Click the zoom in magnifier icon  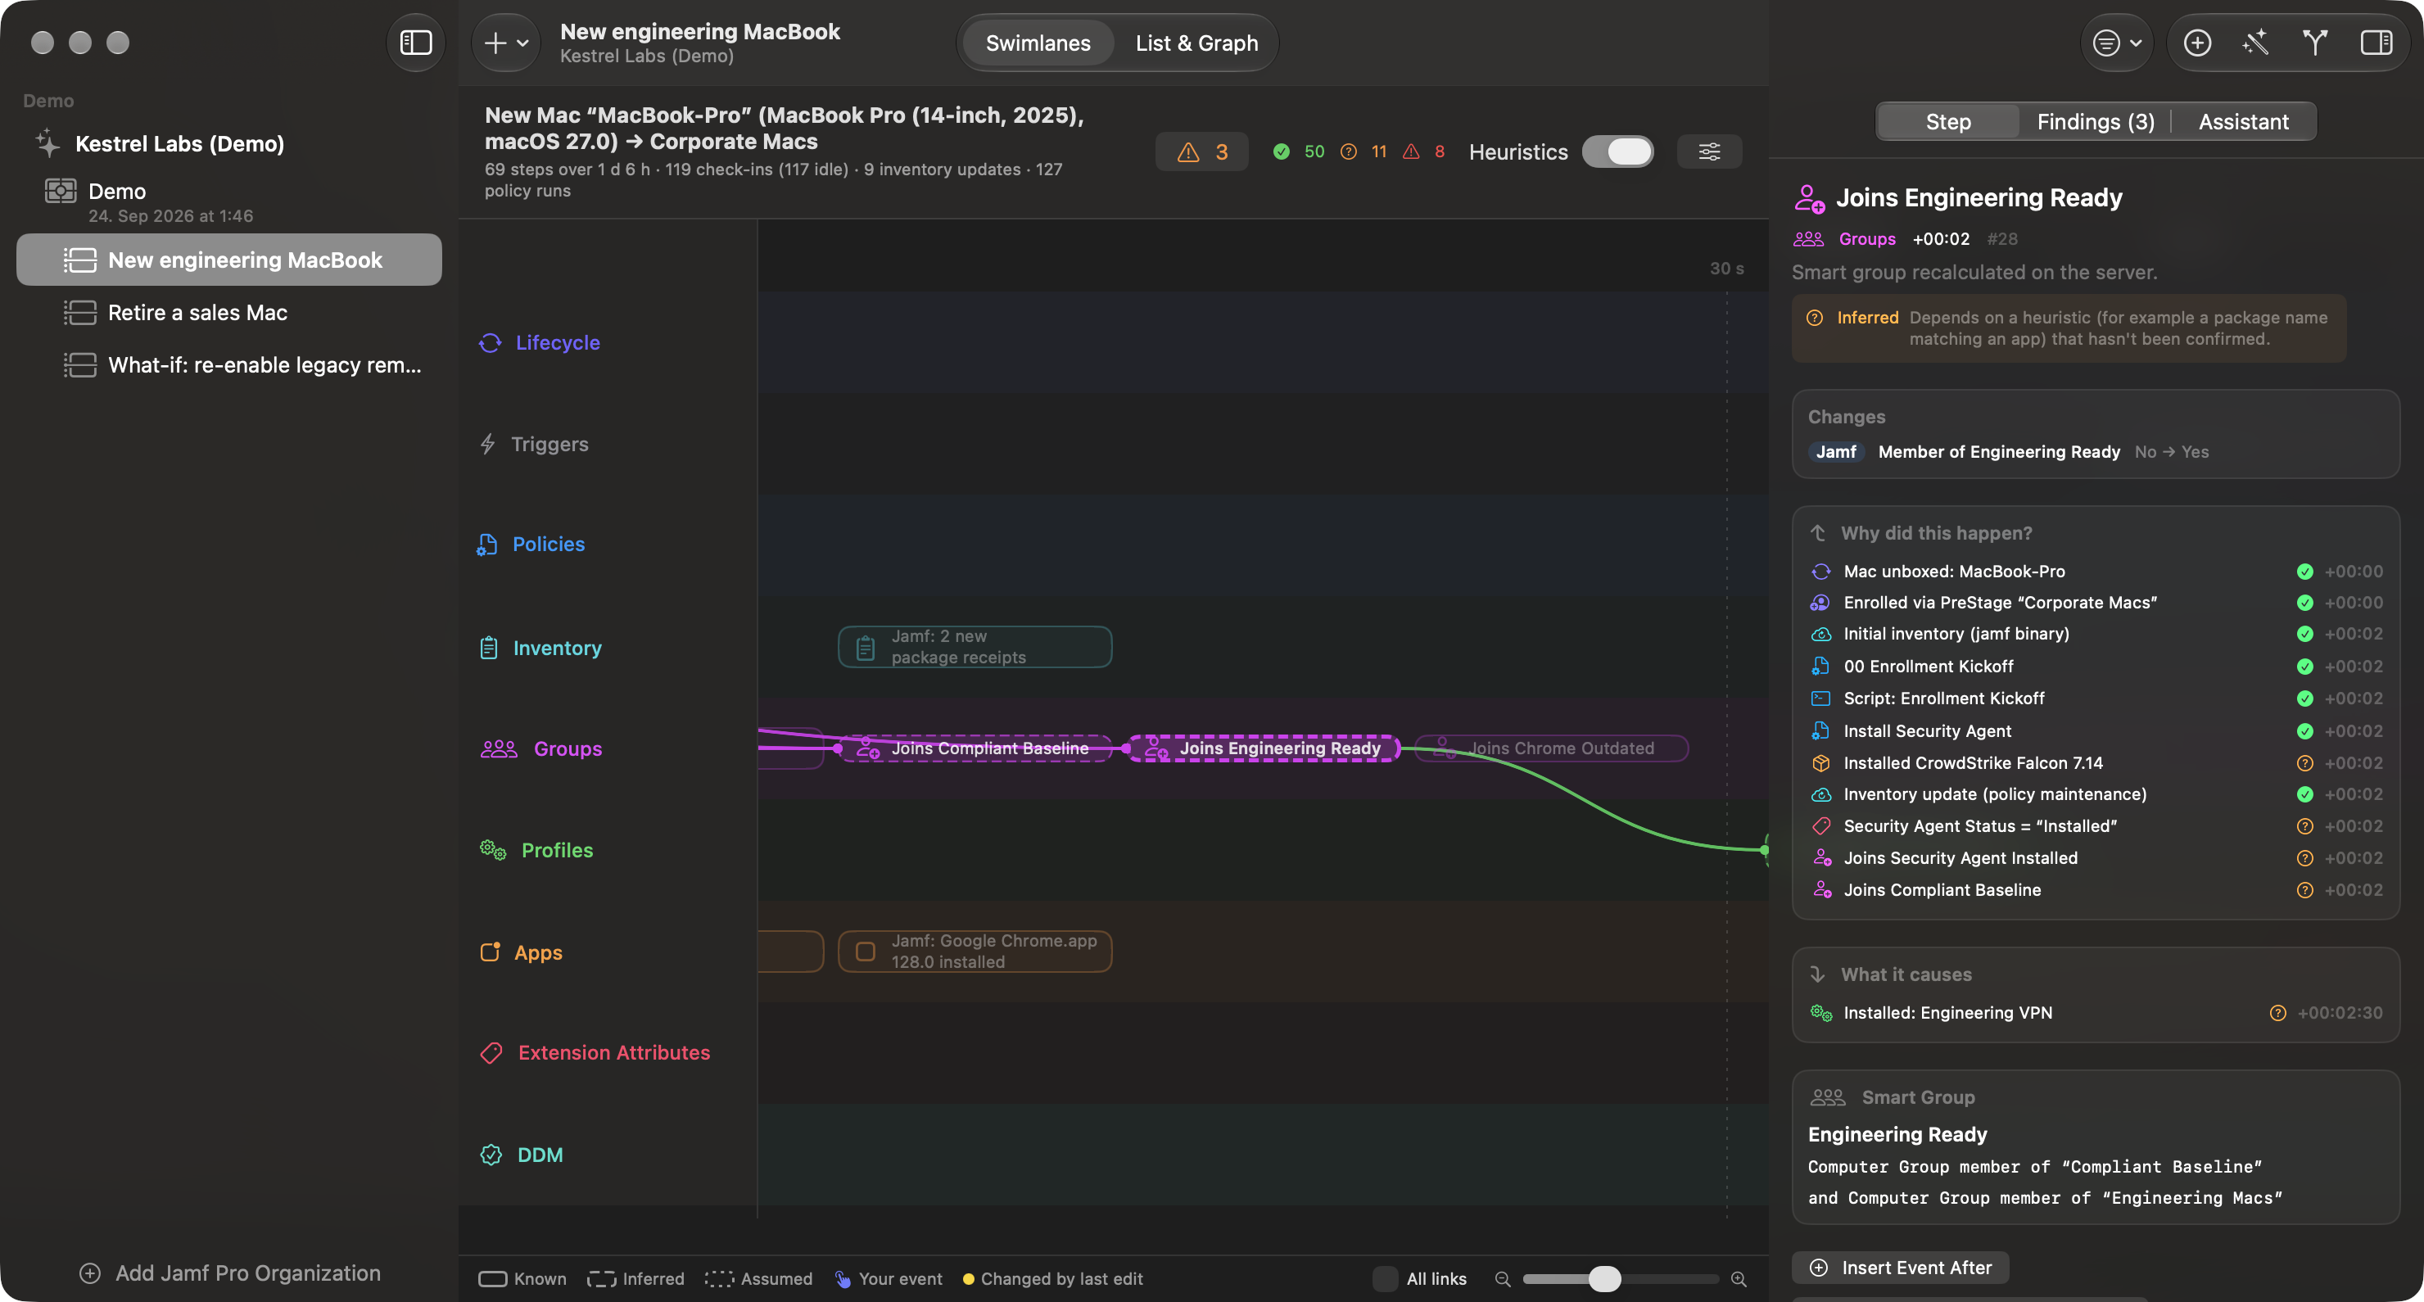1739,1279
